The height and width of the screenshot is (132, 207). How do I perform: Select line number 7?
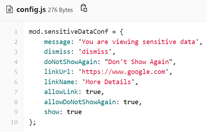point(16,92)
